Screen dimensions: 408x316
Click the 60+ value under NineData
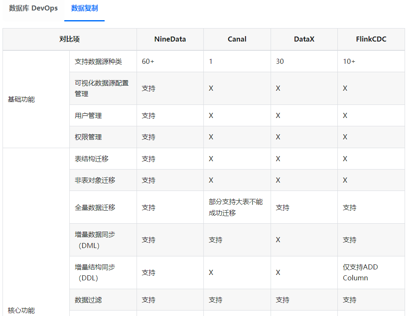point(148,62)
